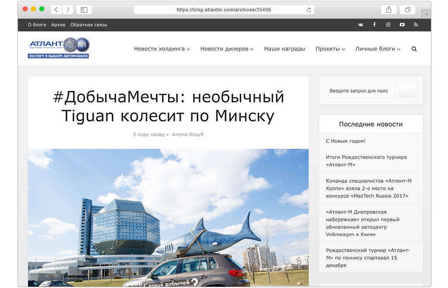Expand the Новости дилеров menu

[x=227, y=49]
